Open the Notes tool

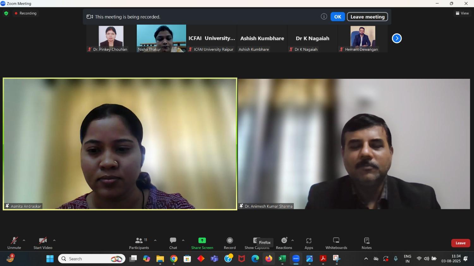point(367,243)
